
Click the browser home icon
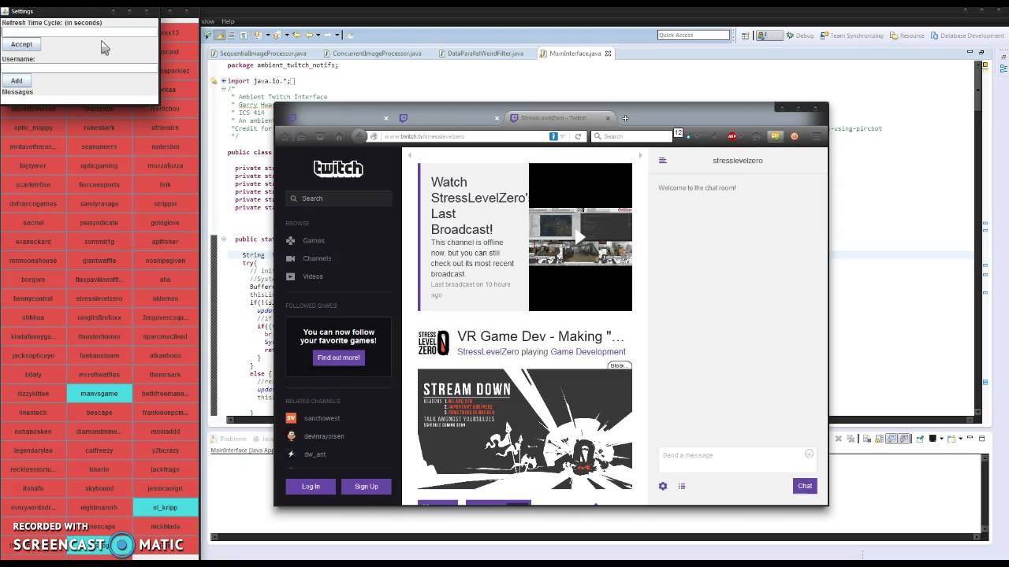click(340, 136)
